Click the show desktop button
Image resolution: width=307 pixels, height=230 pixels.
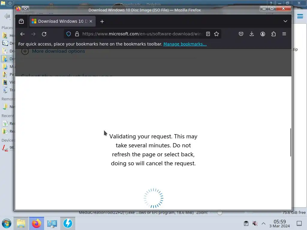click(x=299, y=223)
